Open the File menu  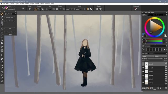click(4, 4)
